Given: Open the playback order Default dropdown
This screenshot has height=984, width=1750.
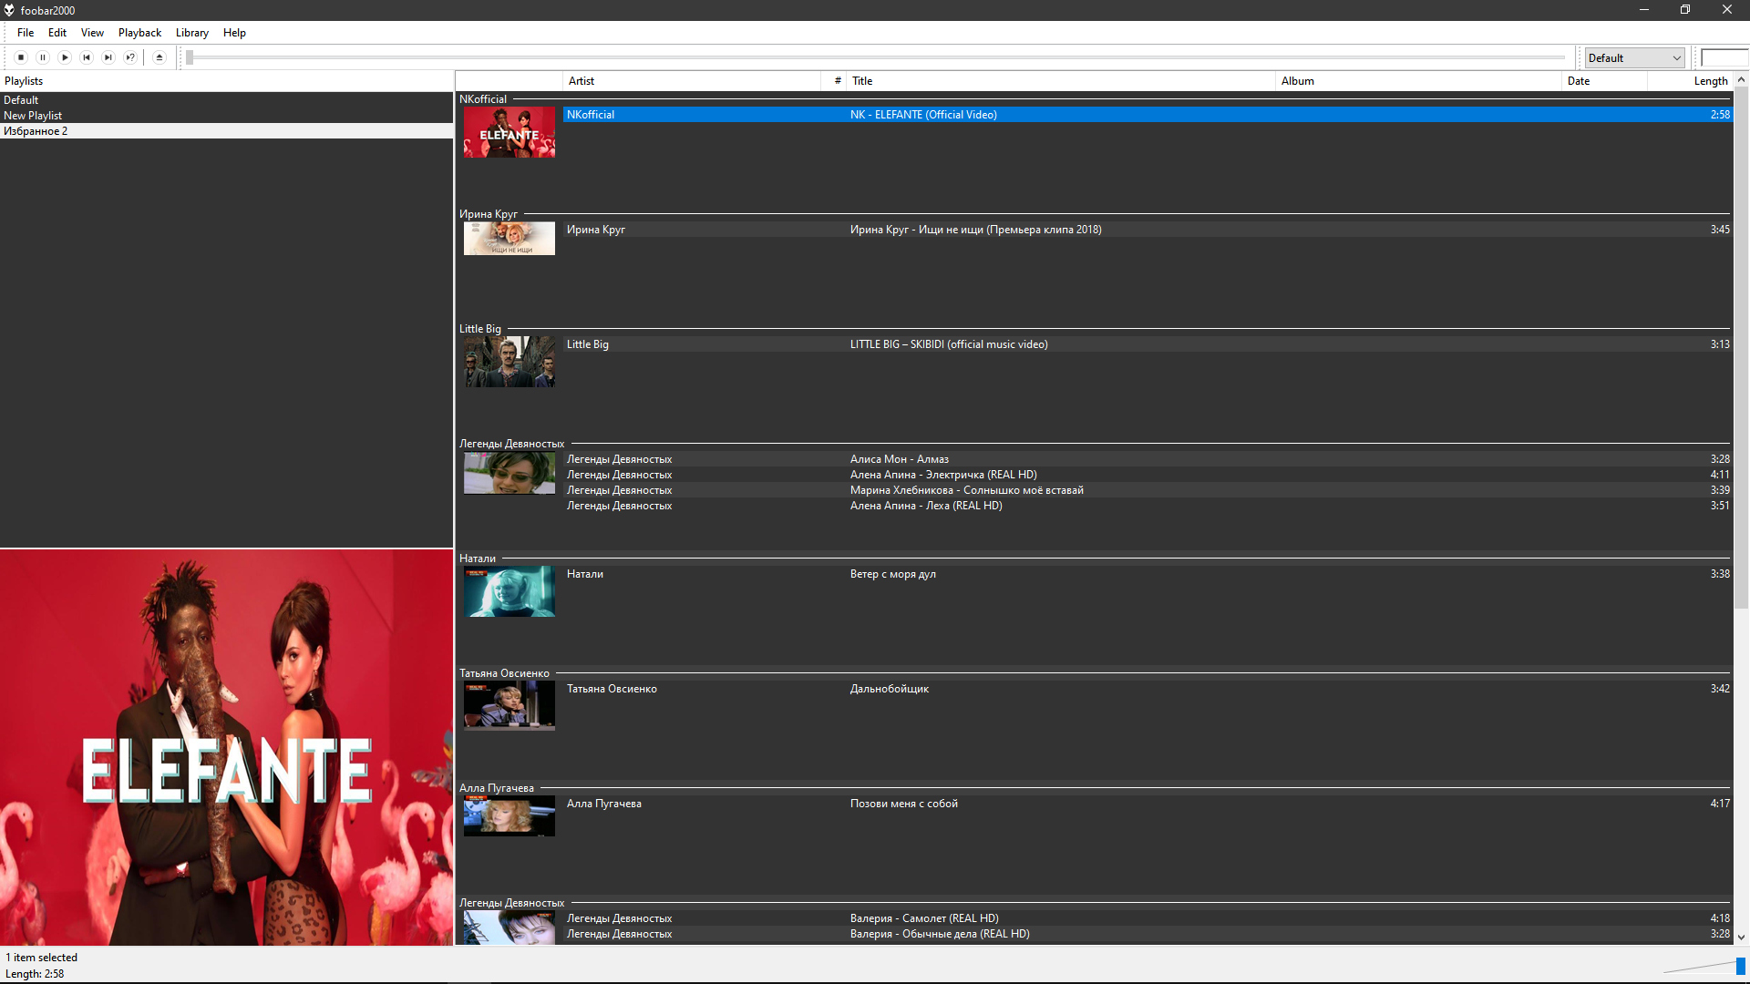Looking at the screenshot, I should 1634,57.
